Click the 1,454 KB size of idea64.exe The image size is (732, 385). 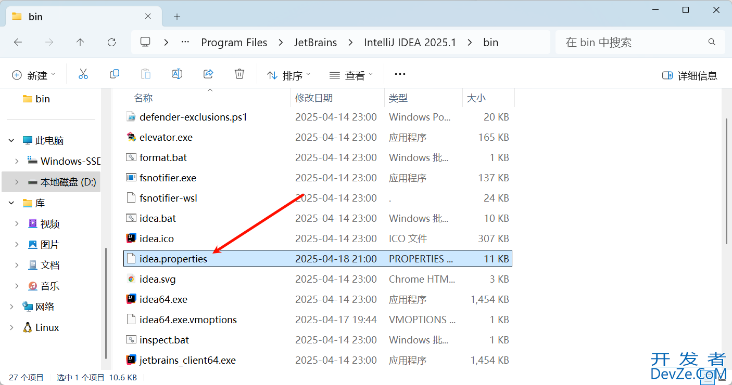(489, 299)
